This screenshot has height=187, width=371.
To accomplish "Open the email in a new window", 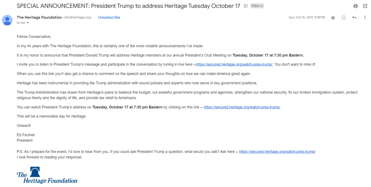I will [x=365, y=6].
